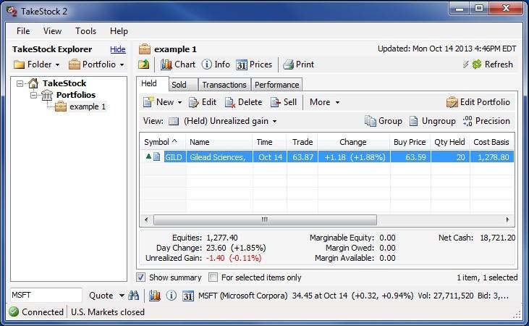Screen dimensions: 529x326
Task: Open the Tools menu
Action: 85,31
